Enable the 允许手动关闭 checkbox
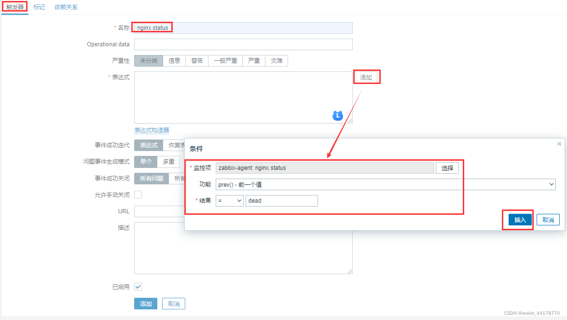The height and width of the screenshot is (320, 567). point(138,195)
